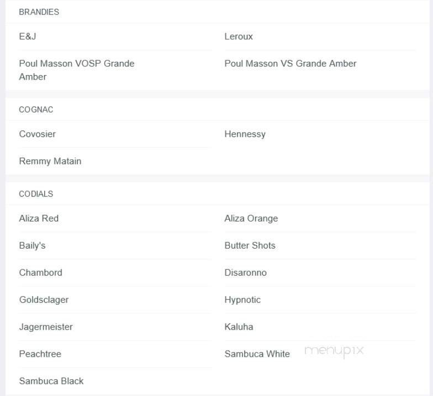Click the COGNAC section header

(36, 109)
